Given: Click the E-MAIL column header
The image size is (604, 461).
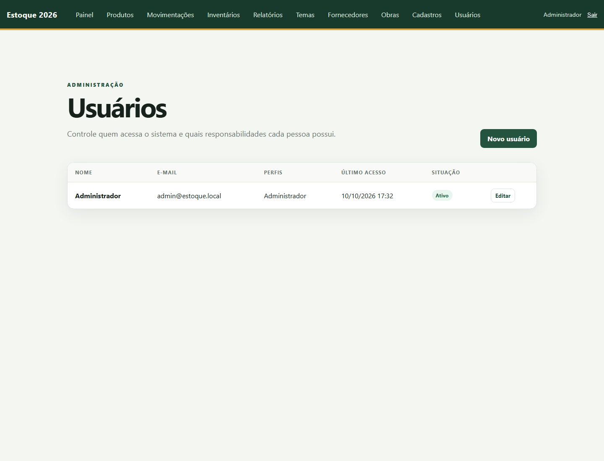Looking at the screenshot, I should pyautogui.click(x=167, y=172).
